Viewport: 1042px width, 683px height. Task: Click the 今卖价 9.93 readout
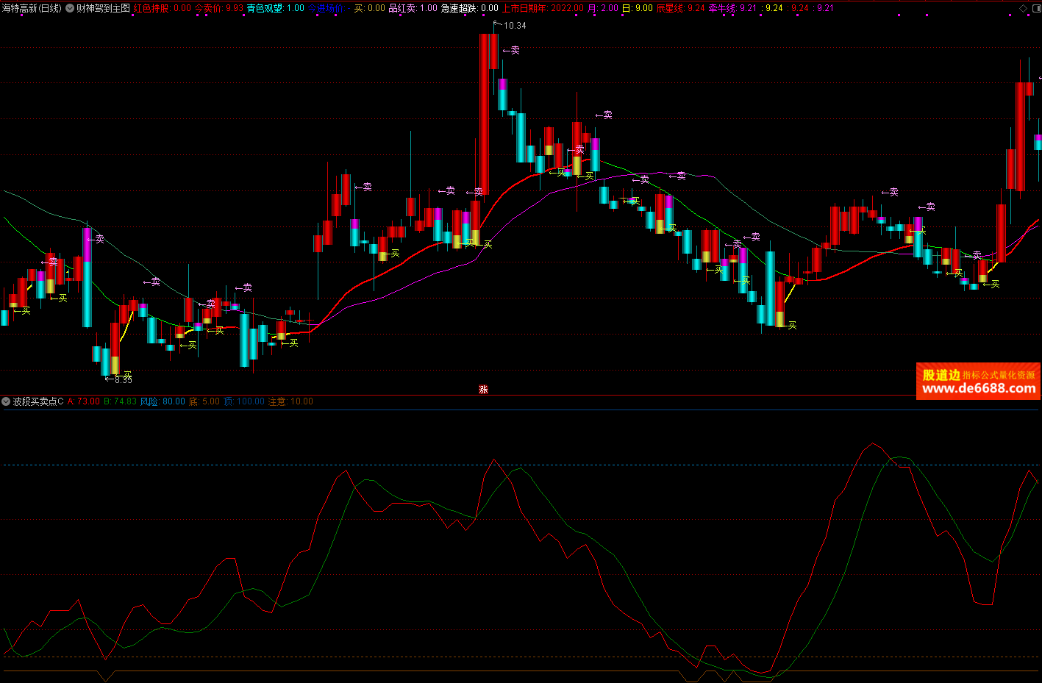click(x=218, y=8)
